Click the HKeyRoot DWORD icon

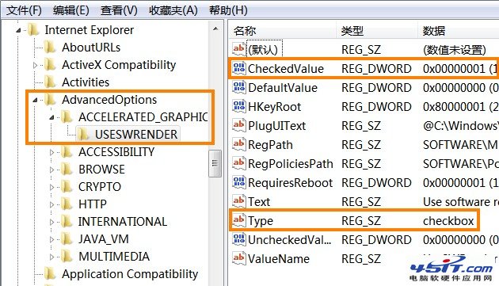[x=239, y=106]
